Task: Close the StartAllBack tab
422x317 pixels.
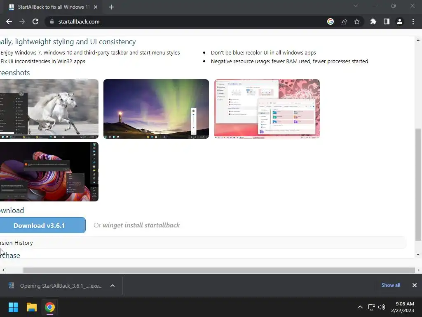Action: (x=96, y=7)
